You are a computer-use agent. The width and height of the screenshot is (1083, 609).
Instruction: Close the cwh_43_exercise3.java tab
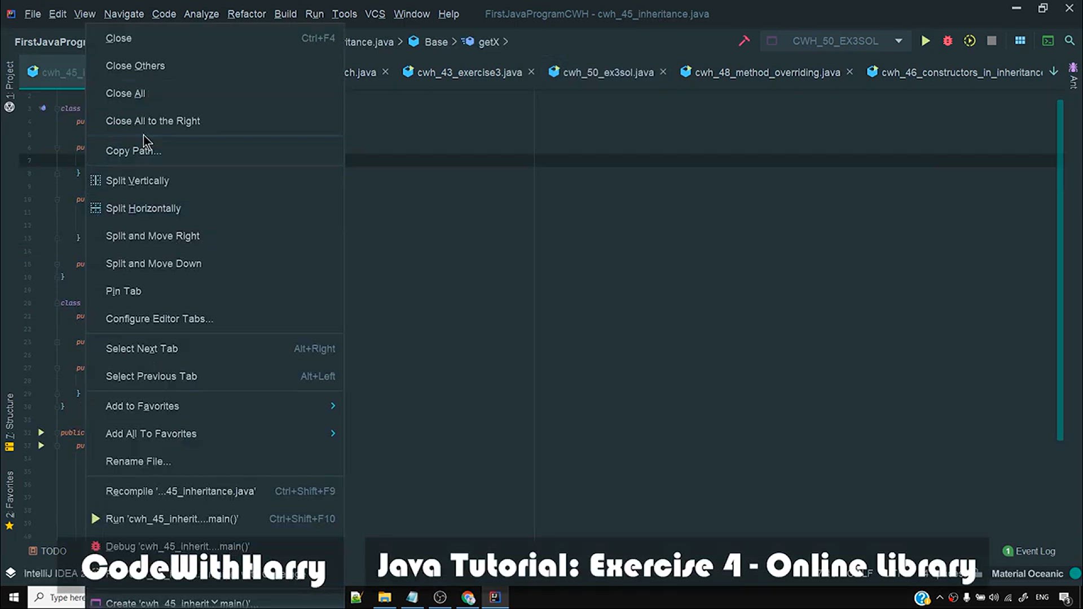pos(531,72)
